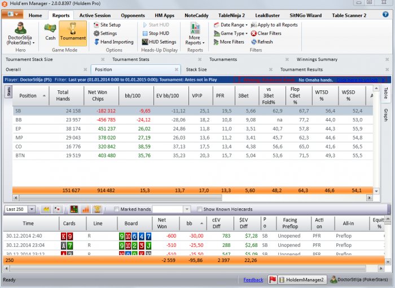Viewport: 395px width, 288px height.
Task: Switch to the Opponents ribbon tab
Action: (133, 15)
